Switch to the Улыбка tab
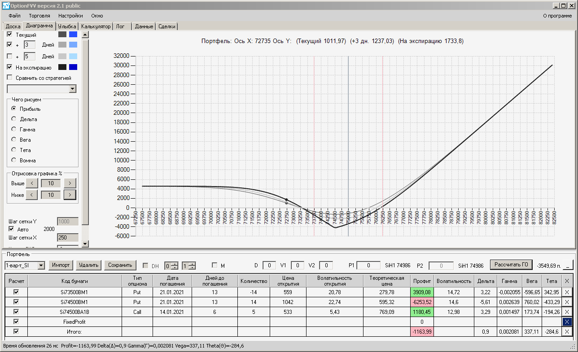This screenshot has width=578, height=352. pyautogui.click(x=67, y=26)
